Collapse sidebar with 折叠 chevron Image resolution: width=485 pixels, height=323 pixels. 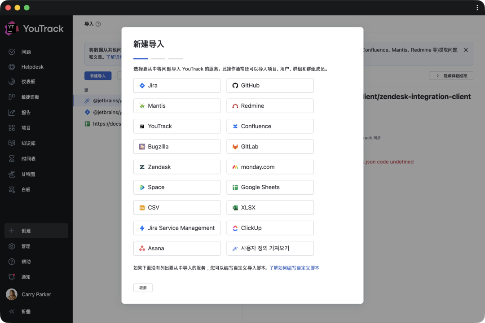[12, 312]
